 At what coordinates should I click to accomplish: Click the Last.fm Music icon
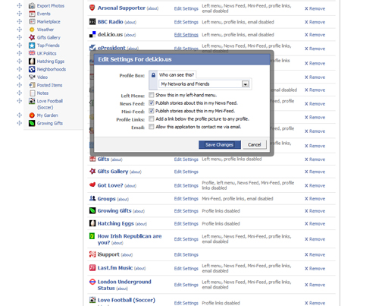92,267
